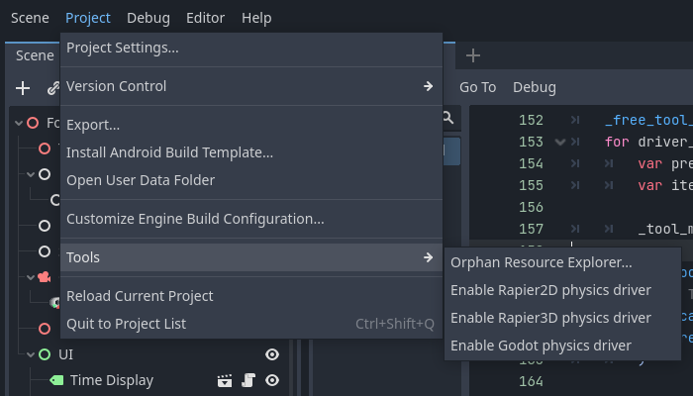Image resolution: width=693 pixels, height=396 pixels.
Task: Collapse the UI node
Action: point(31,354)
